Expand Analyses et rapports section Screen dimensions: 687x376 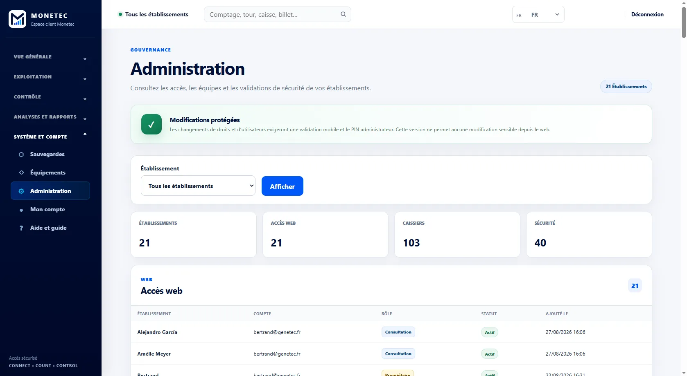(50, 117)
